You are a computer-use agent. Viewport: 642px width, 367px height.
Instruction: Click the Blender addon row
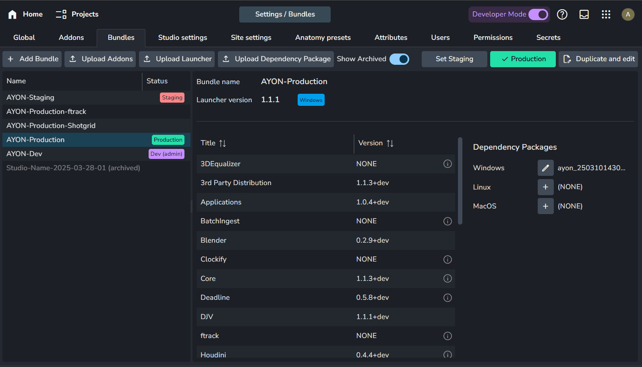pyautogui.click(x=325, y=240)
